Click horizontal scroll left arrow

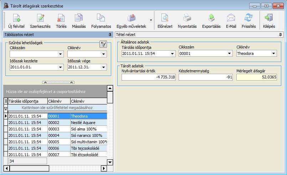click(6, 168)
